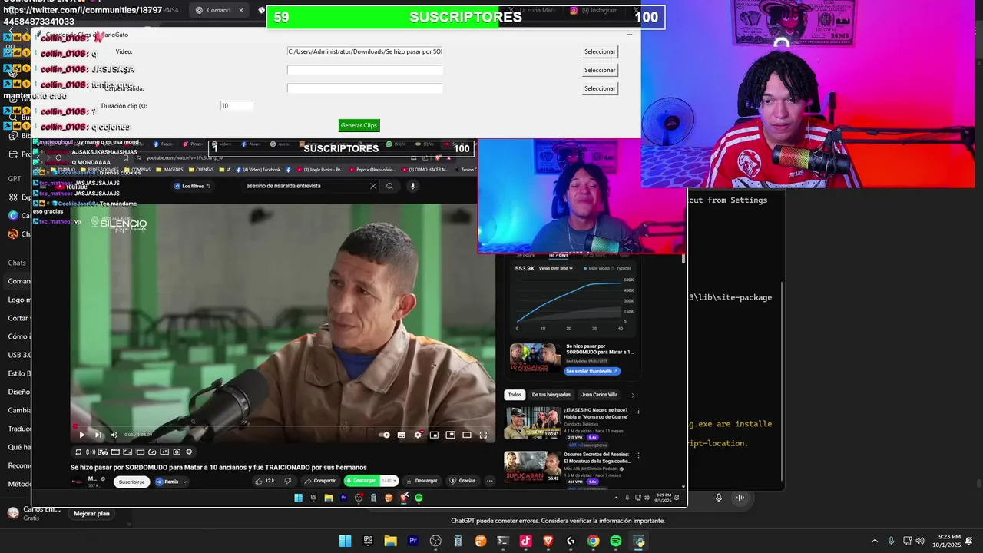Click the Gracias button
This screenshot has height=553, width=983.
[463, 481]
